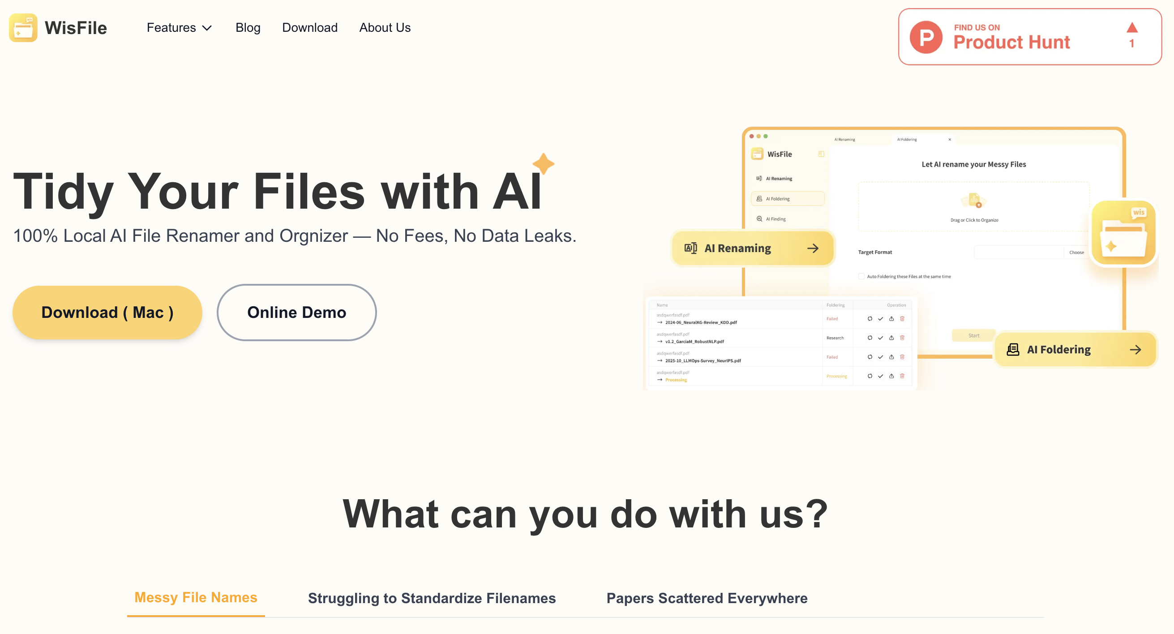Click the big WisFile folder app icon in the preview
The height and width of the screenshot is (634, 1174).
coord(1124,232)
